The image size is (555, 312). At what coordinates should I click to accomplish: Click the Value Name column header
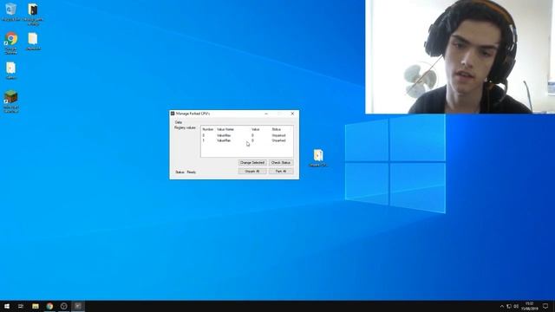(225, 129)
